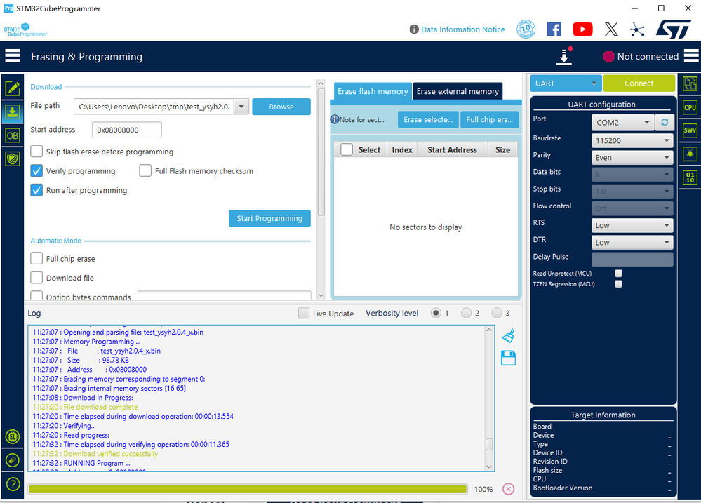Open the main hamburger menu
This screenshot has height=503, width=701.
[13, 56]
